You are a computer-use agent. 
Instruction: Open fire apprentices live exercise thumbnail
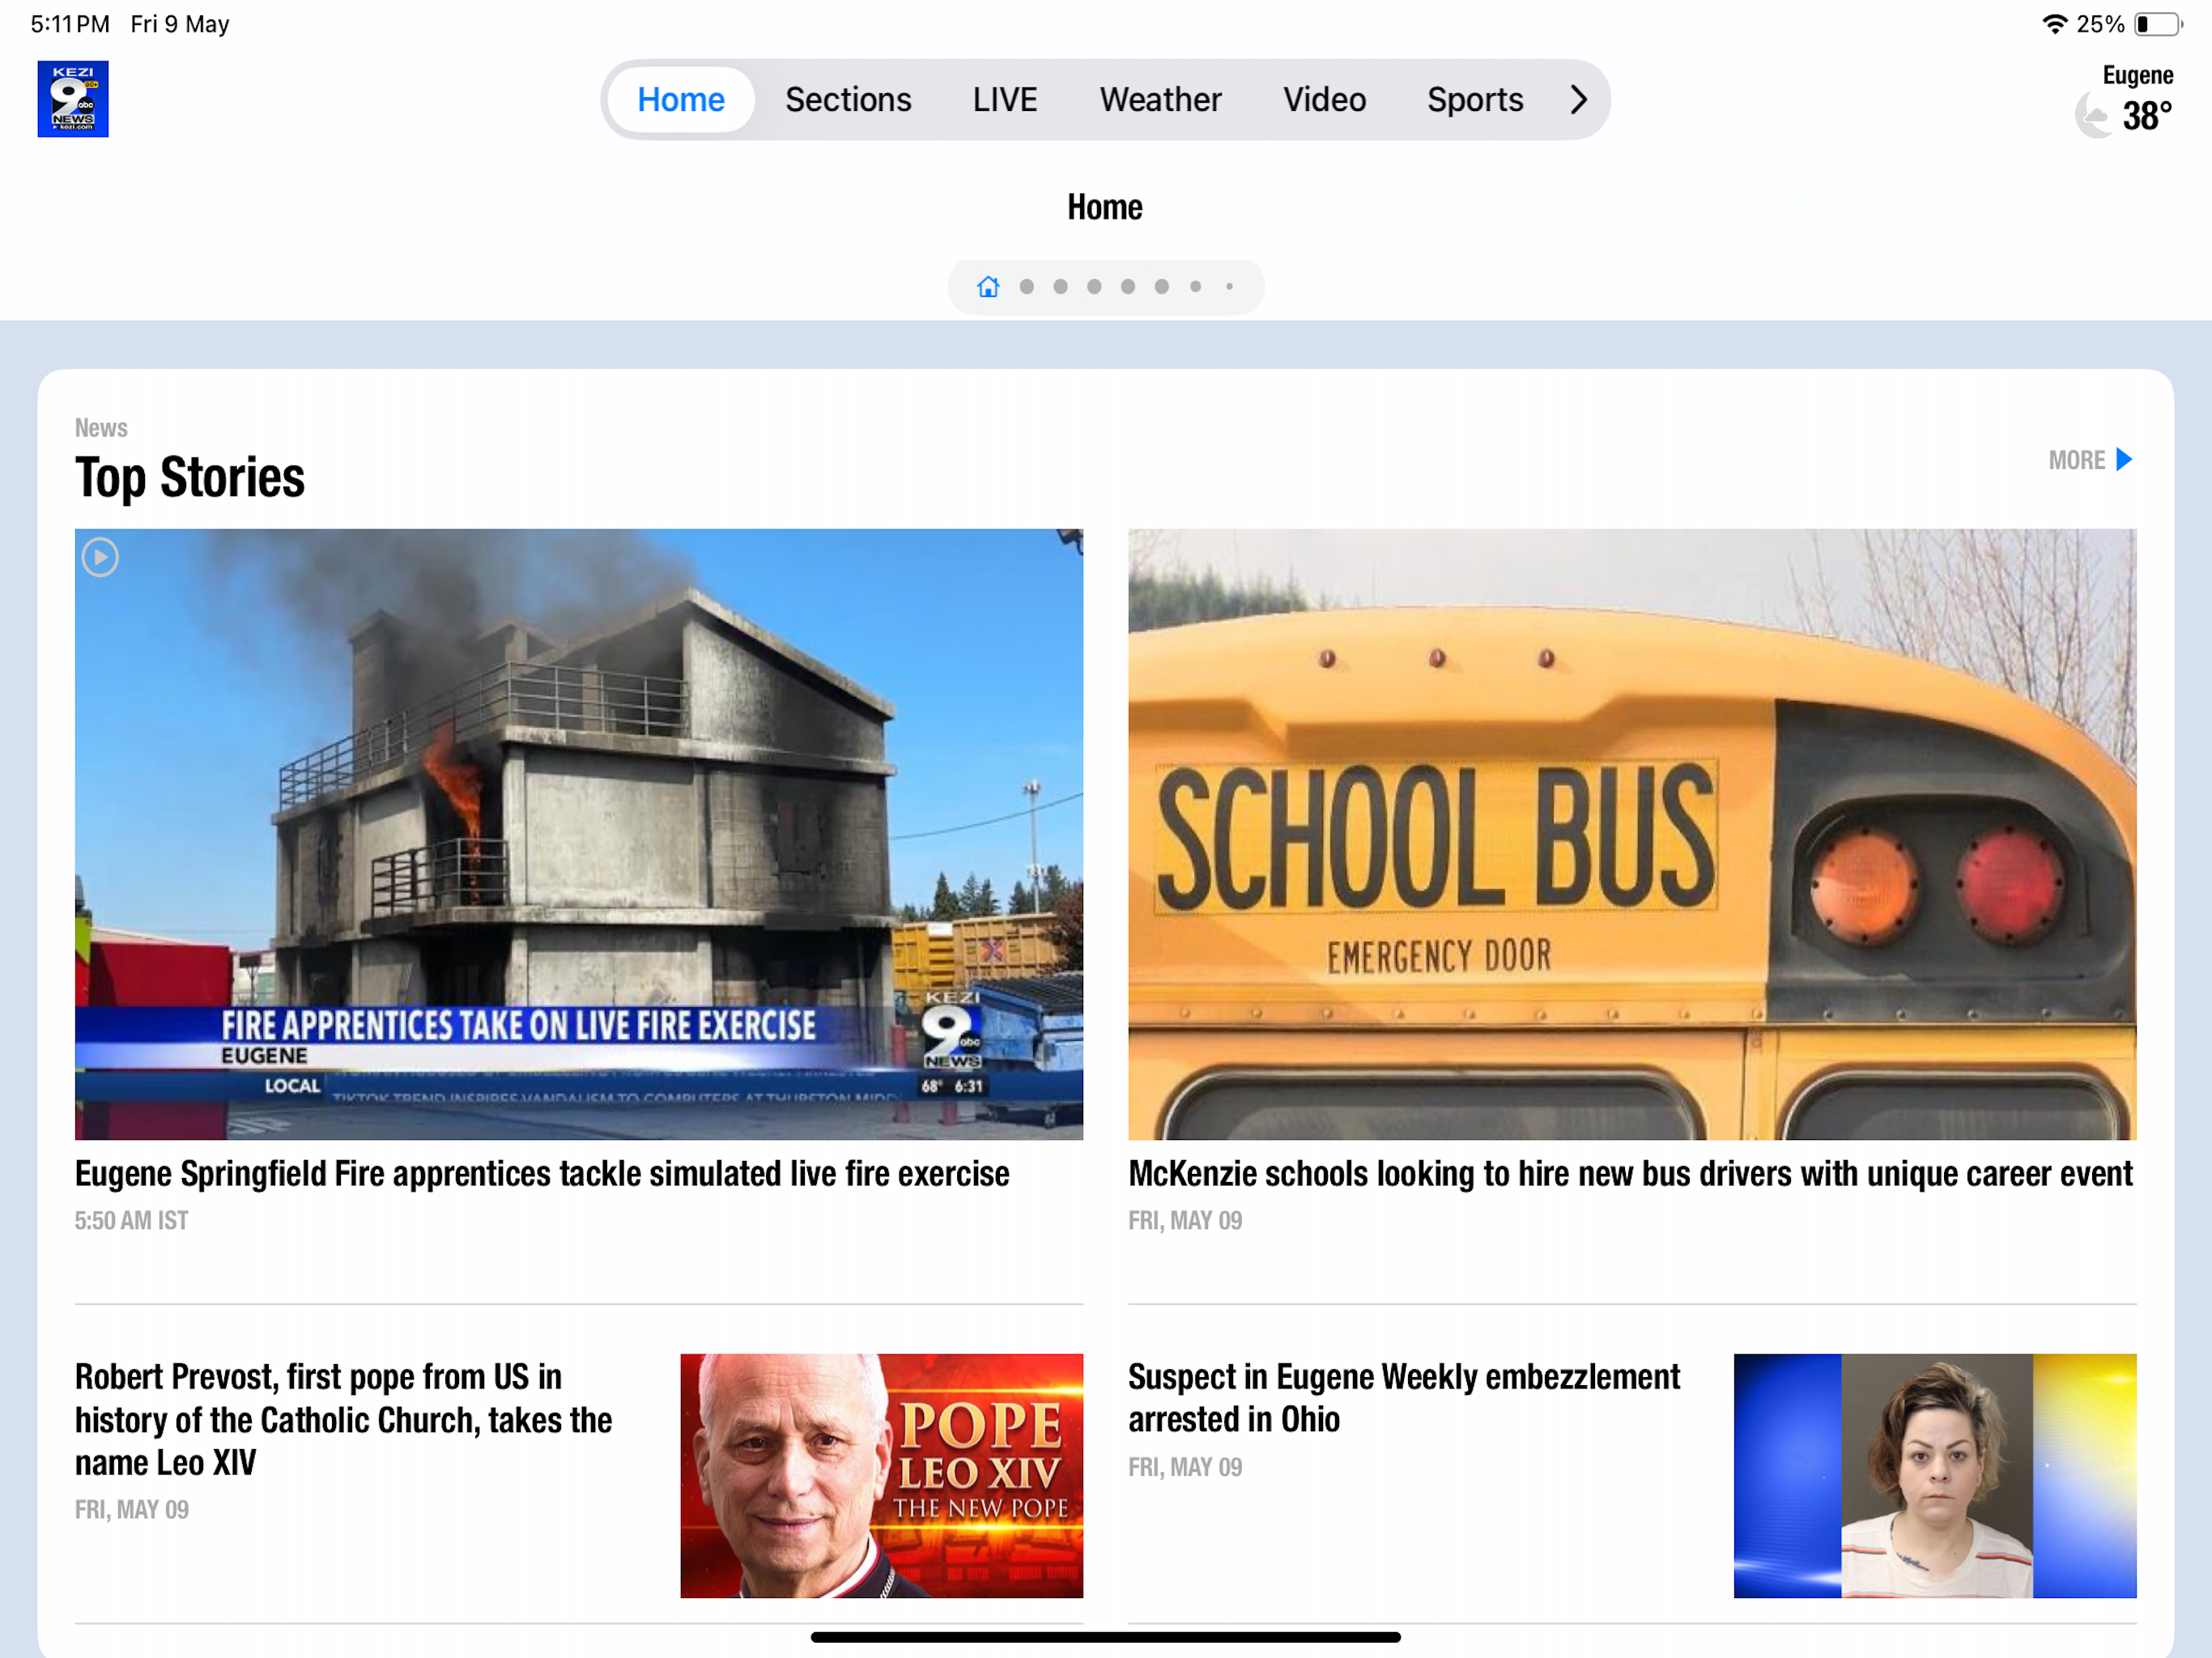(579, 834)
